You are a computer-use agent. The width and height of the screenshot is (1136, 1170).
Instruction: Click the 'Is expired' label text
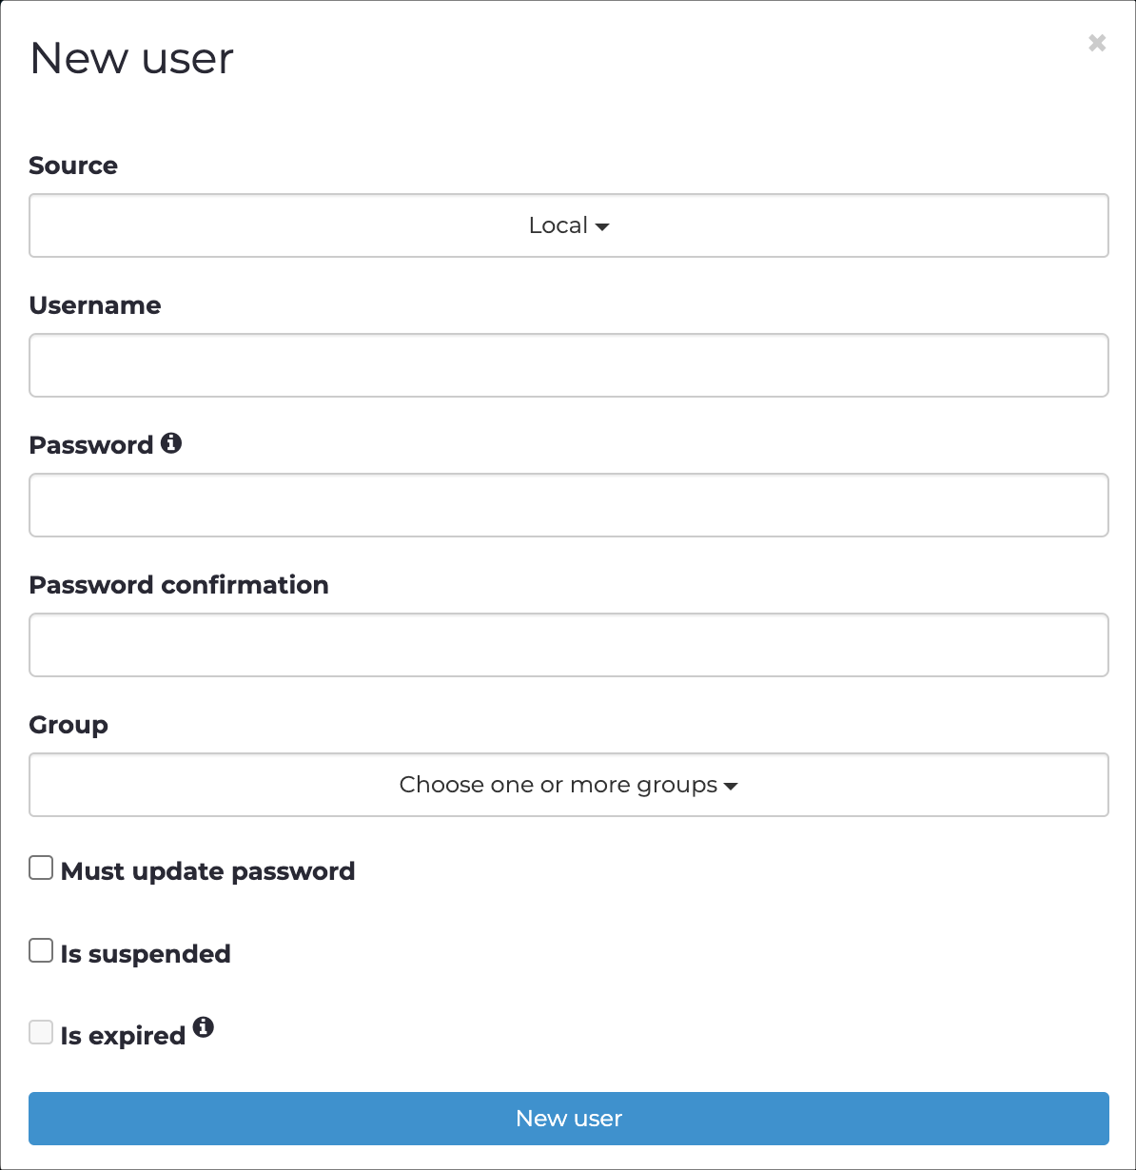click(x=123, y=1036)
